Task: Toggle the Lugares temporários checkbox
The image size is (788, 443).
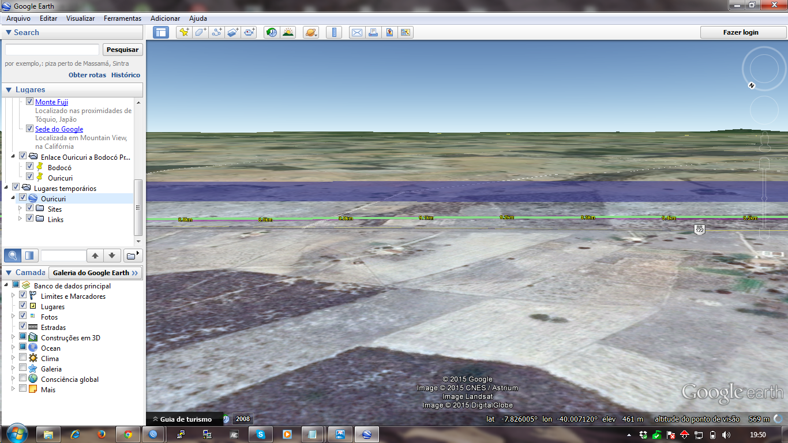Action: pyautogui.click(x=16, y=187)
